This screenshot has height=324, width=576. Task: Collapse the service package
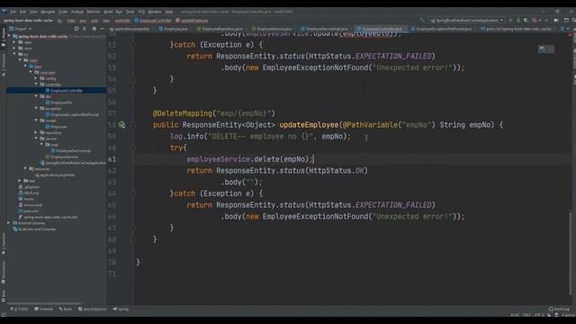click(36, 139)
